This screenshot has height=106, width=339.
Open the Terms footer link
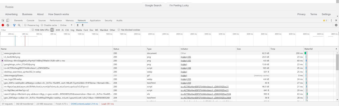pyautogui.click(x=314, y=14)
